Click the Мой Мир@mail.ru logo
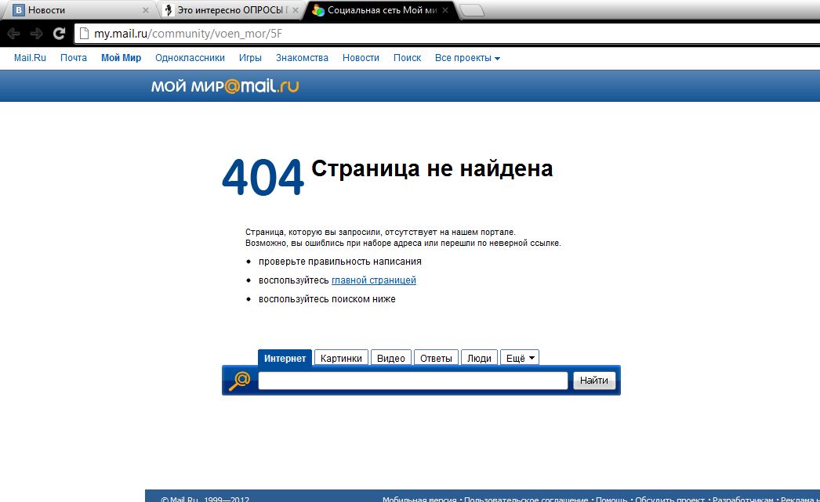The width and height of the screenshot is (820, 502). point(225,86)
